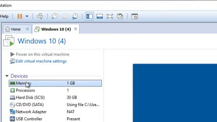Image resolution: width=217 pixels, height=122 pixels.
Task: Select the Network Adapter row
Action: pos(55,112)
